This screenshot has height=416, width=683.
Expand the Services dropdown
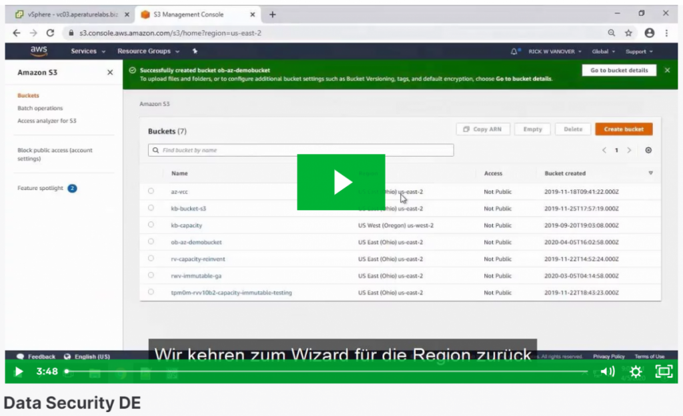[88, 51]
